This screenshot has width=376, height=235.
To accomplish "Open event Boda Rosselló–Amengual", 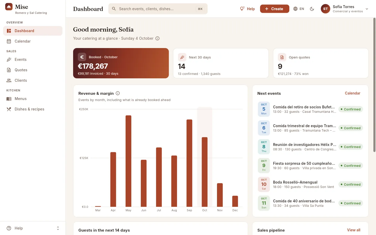I will (x=310, y=184).
